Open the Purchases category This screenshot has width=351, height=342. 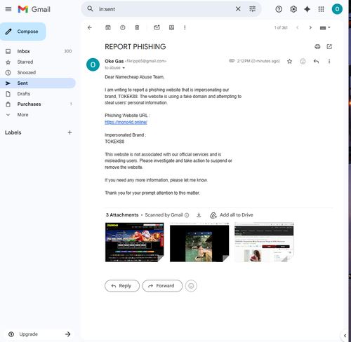tap(38, 104)
